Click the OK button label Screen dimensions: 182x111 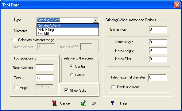(94, 103)
